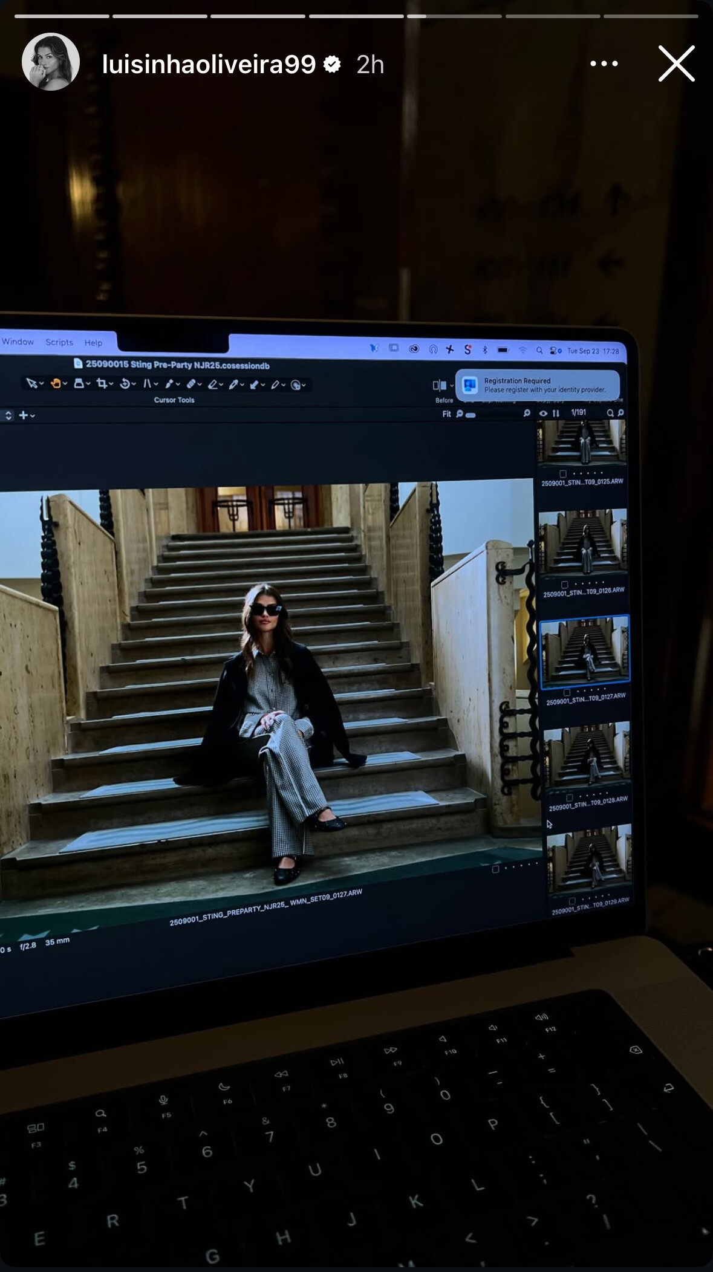Click the 35 mm focal length value

pyautogui.click(x=57, y=941)
